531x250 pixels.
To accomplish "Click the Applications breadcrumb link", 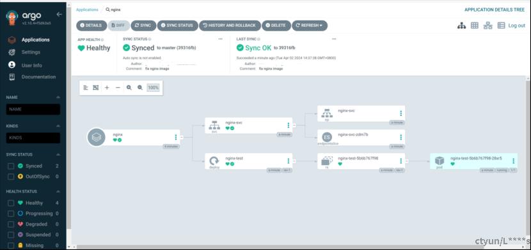I will [x=87, y=10].
